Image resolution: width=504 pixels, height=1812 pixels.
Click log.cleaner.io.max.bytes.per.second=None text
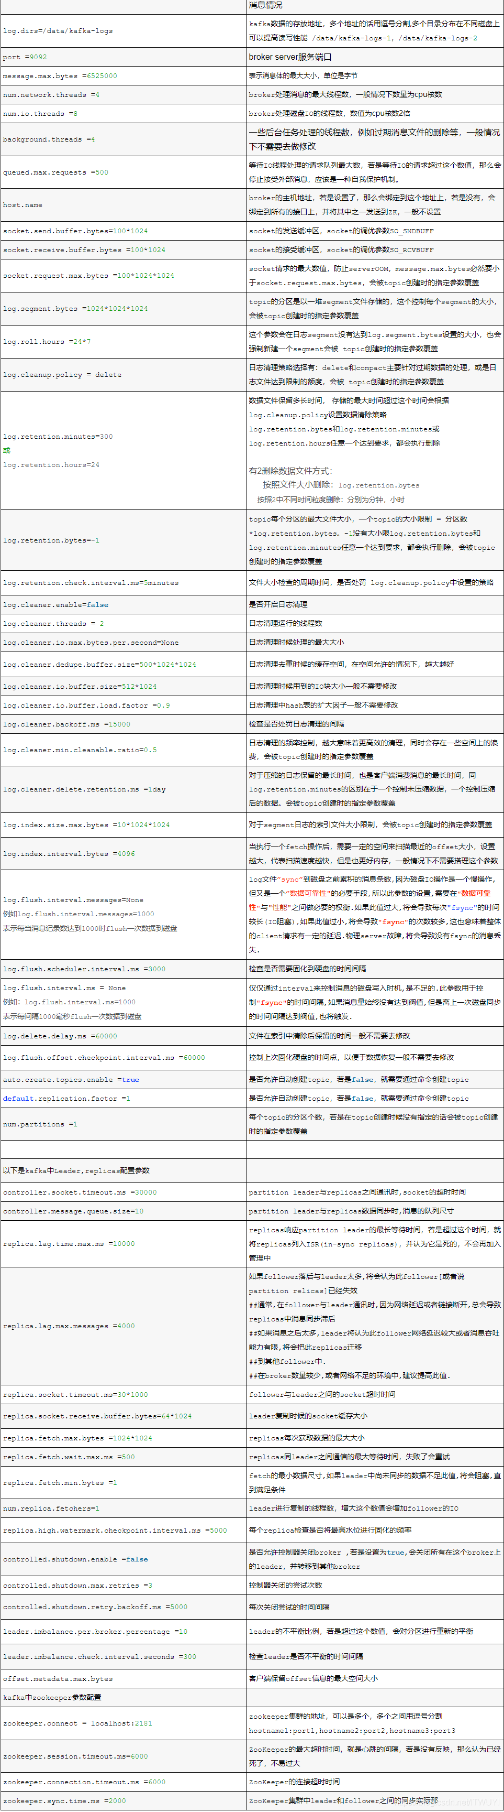[x=91, y=643]
